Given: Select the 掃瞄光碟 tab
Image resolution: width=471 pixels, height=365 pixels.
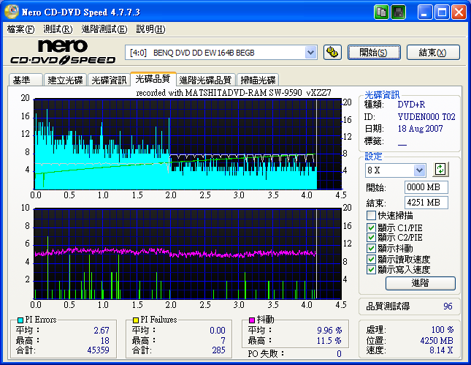Looking at the screenshot, I should tap(258, 80).
